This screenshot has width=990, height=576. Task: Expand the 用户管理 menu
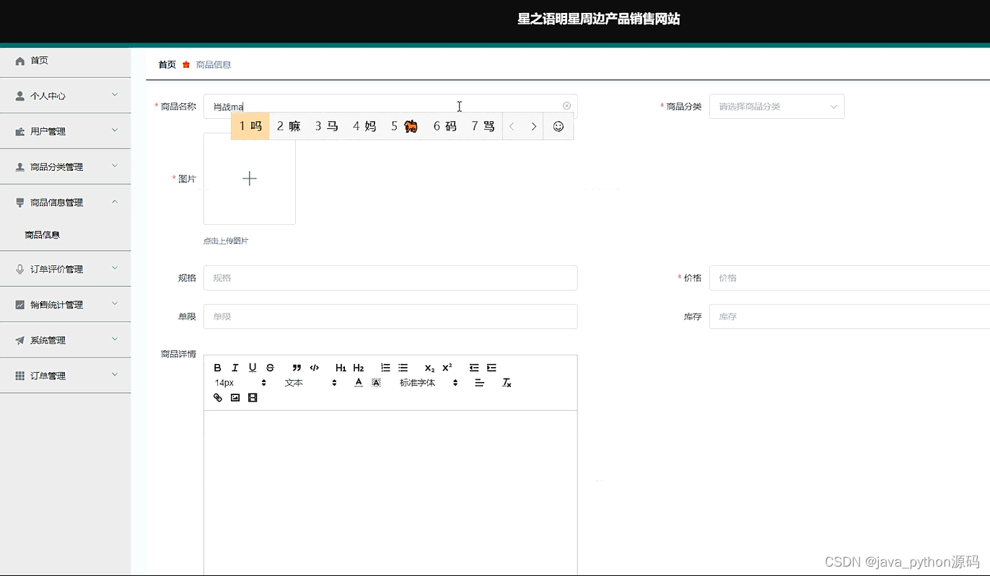click(65, 131)
